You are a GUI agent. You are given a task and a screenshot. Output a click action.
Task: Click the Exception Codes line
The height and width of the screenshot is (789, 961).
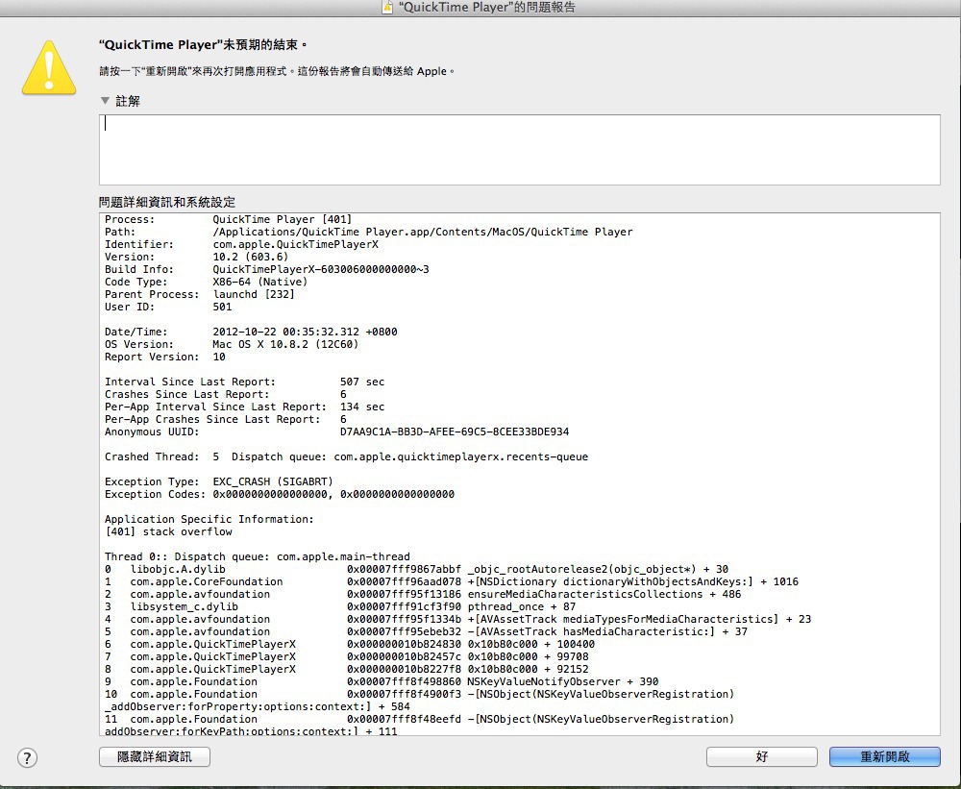[280, 494]
